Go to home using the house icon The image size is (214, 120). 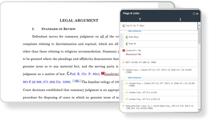[197, 13]
